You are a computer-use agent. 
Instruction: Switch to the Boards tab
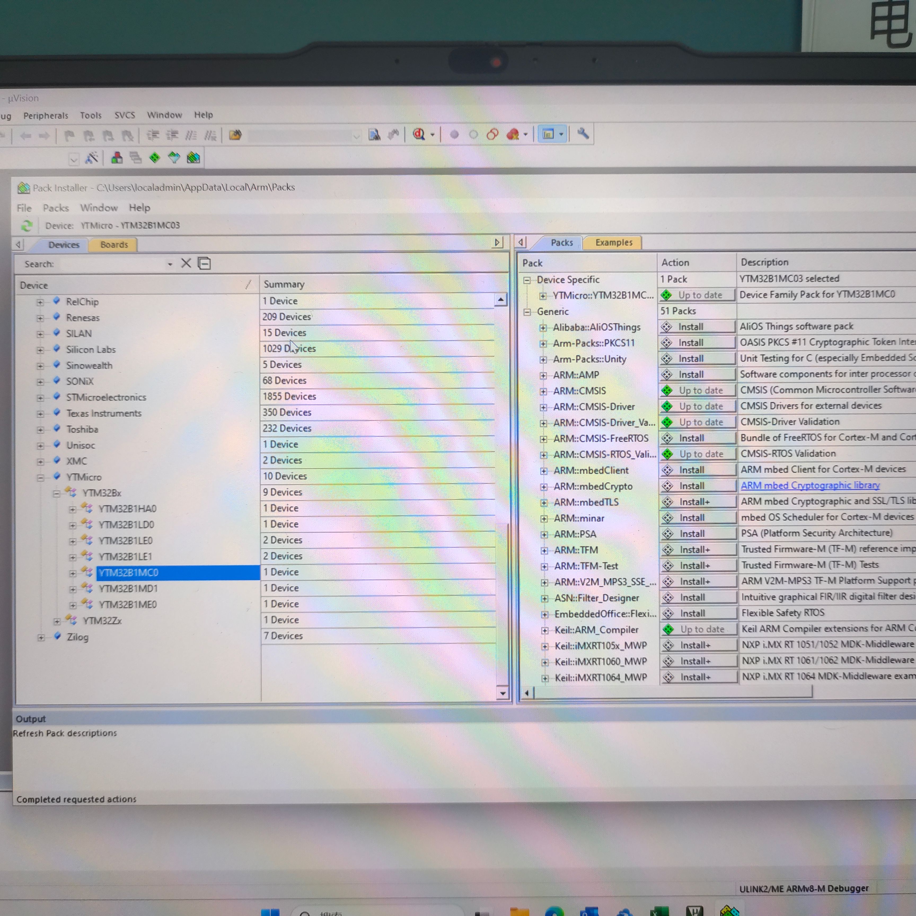coord(114,245)
